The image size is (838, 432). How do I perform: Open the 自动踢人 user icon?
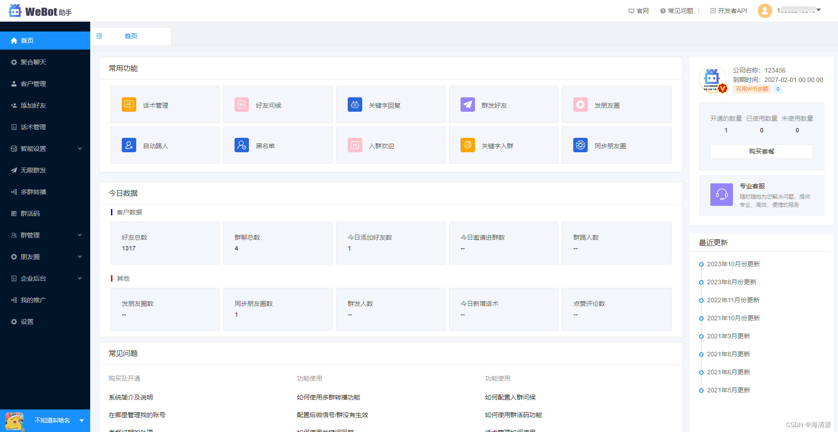click(129, 145)
